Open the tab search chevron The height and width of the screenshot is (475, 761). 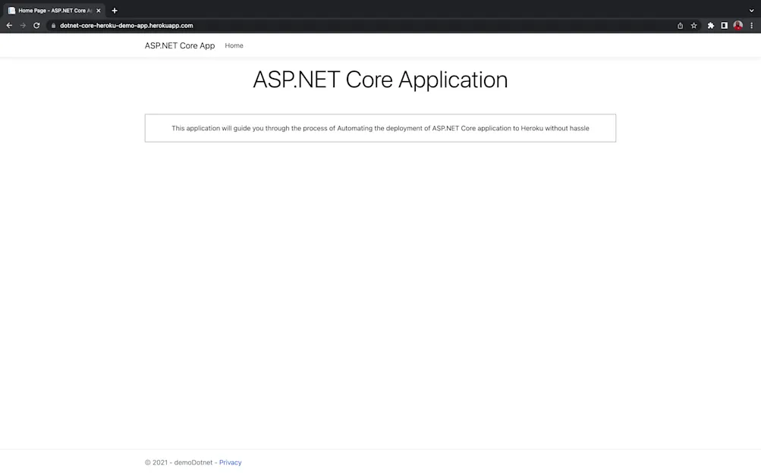coord(751,10)
